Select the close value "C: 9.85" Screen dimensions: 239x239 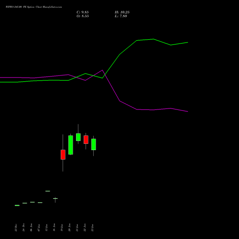coord(83,12)
